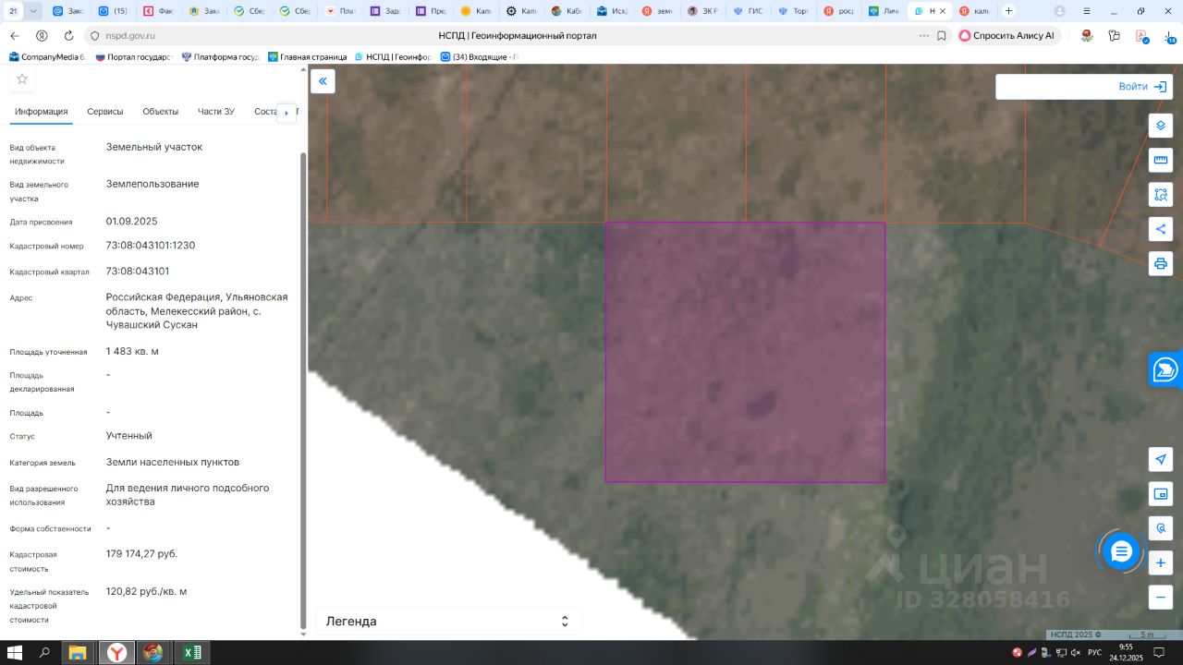Print the map
The width and height of the screenshot is (1183, 665).
(1161, 263)
